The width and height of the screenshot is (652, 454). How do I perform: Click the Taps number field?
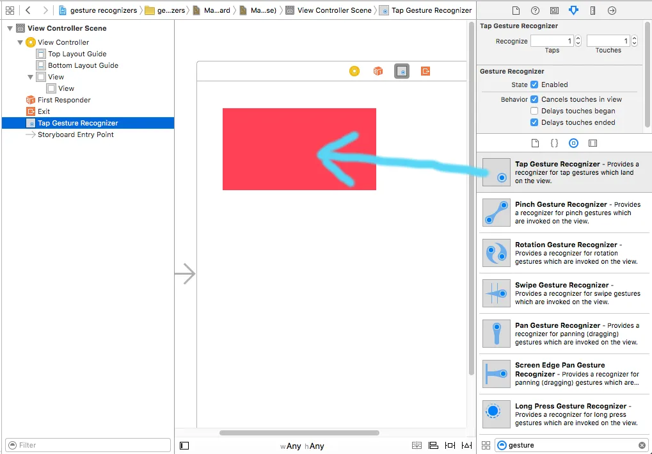point(552,41)
